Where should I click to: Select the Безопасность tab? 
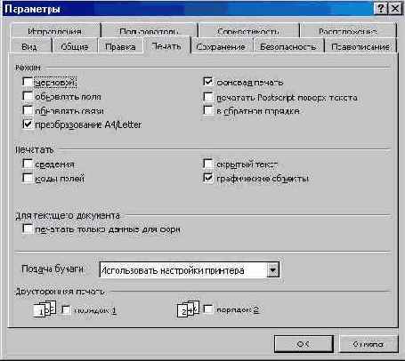click(x=288, y=47)
